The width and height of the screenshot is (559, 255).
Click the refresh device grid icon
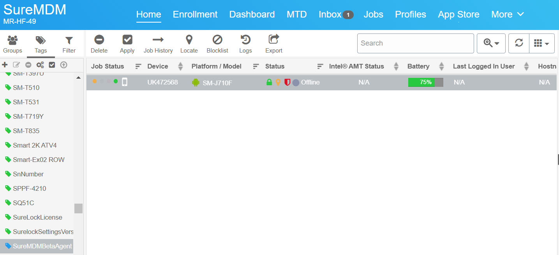(x=519, y=43)
